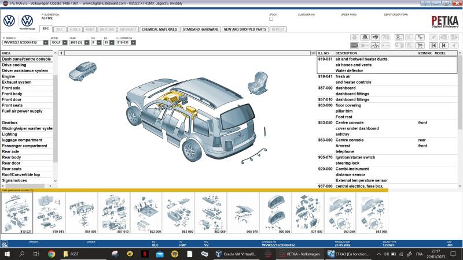Image resolution: width=463 pixels, height=260 pixels.
Task: Open the Mail app from the taskbar
Action: 160,254
